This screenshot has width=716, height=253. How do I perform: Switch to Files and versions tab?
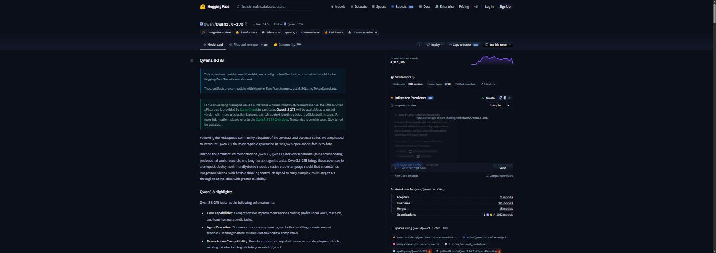[x=248, y=45]
